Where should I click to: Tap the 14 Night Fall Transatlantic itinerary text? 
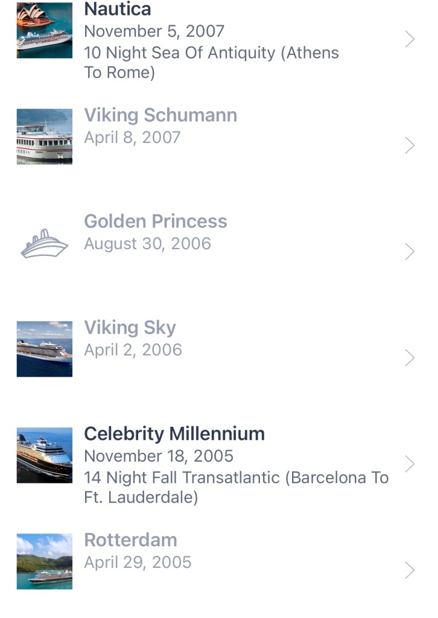pos(236,488)
